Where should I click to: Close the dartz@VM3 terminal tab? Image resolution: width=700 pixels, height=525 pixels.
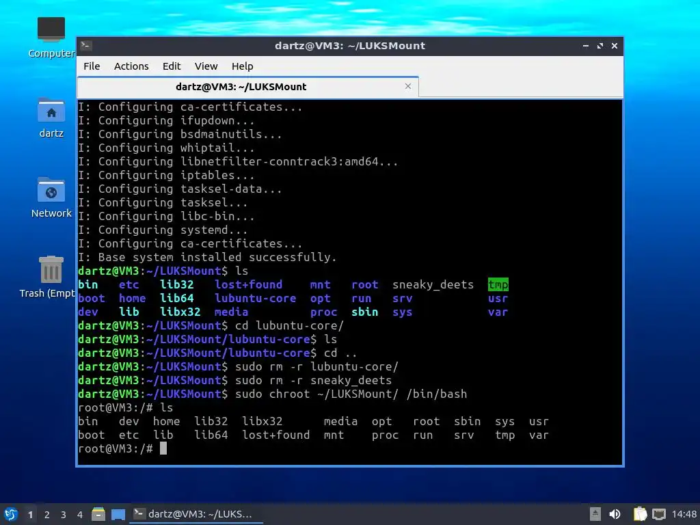point(408,86)
